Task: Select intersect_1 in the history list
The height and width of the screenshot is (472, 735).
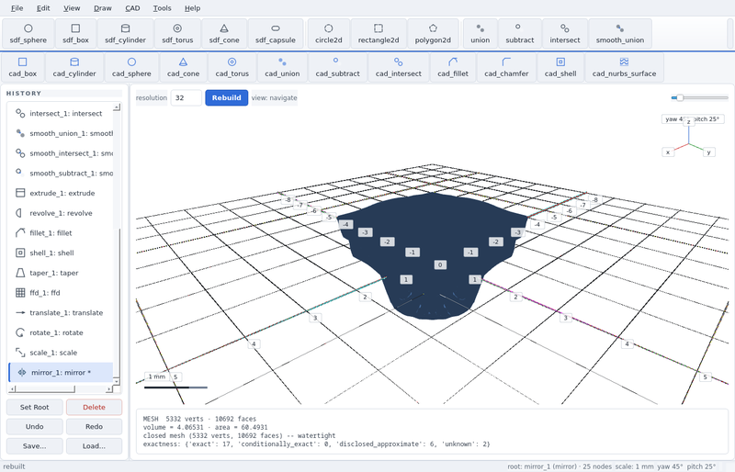Action: (x=61, y=114)
